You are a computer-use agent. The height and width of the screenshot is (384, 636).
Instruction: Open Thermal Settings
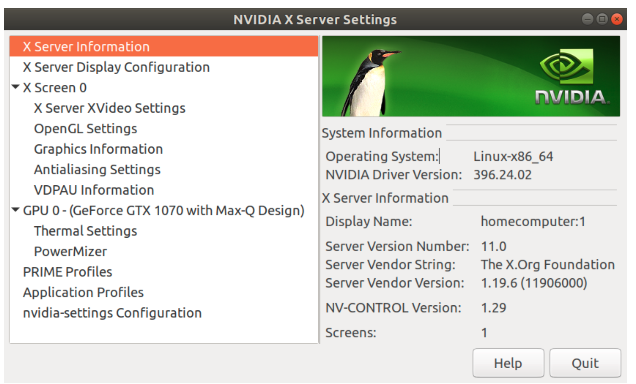tap(85, 231)
